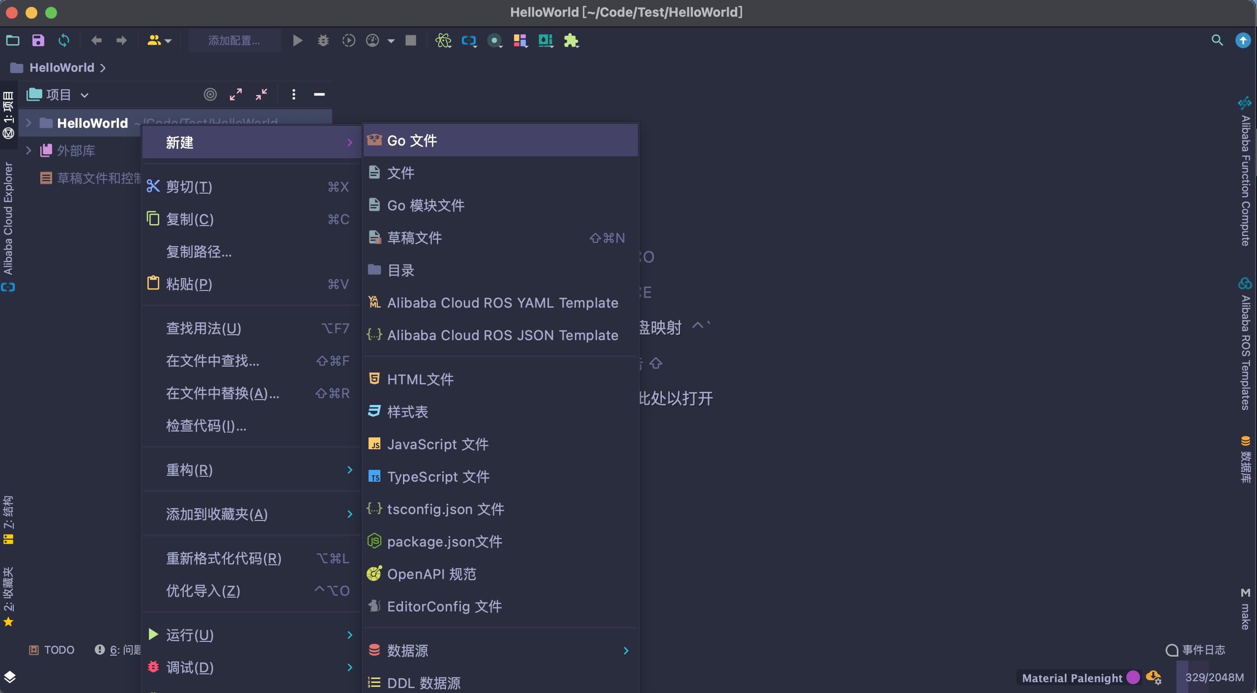Click the 添加配置... button
The height and width of the screenshot is (693, 1257).
pos(234,40)
